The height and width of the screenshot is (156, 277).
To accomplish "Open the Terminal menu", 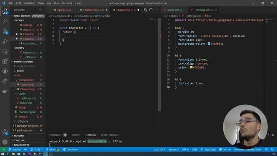I will [67, 3].
